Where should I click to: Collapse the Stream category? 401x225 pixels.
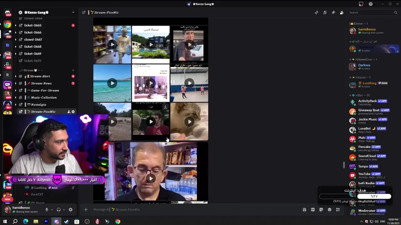pyautogui.click(x=30, y=70)
